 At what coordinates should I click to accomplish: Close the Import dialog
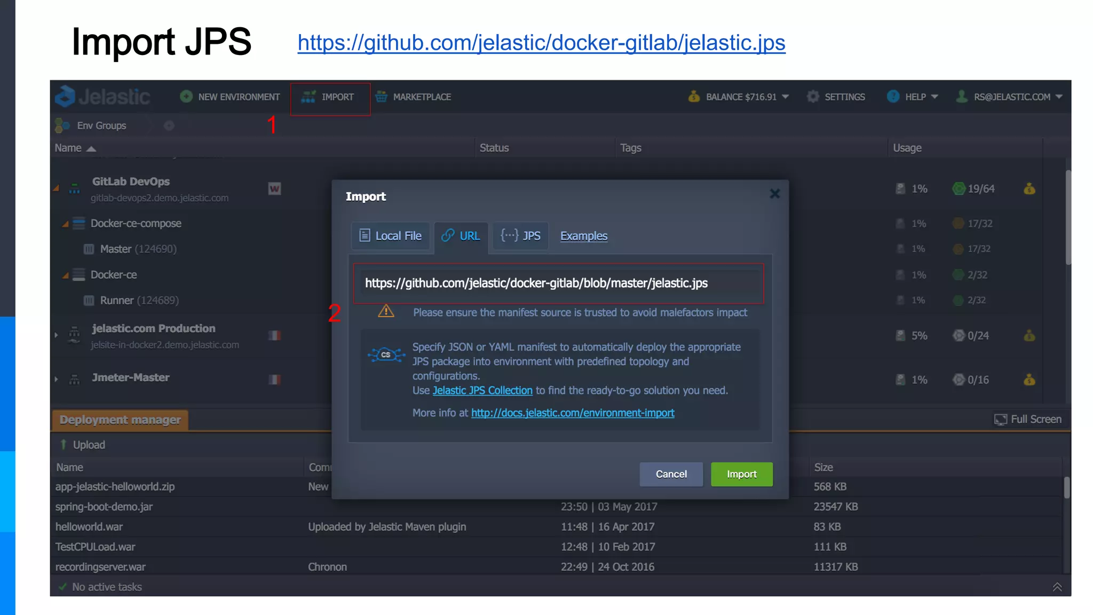point(775,194)
